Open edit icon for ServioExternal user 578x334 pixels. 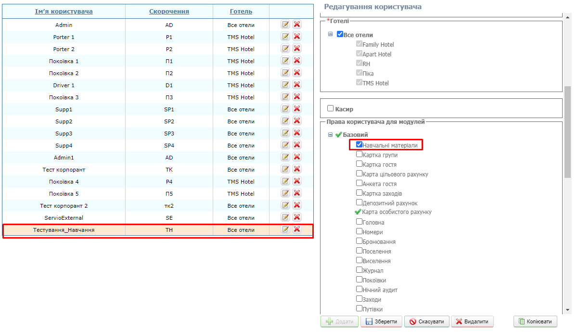point(285,217)
